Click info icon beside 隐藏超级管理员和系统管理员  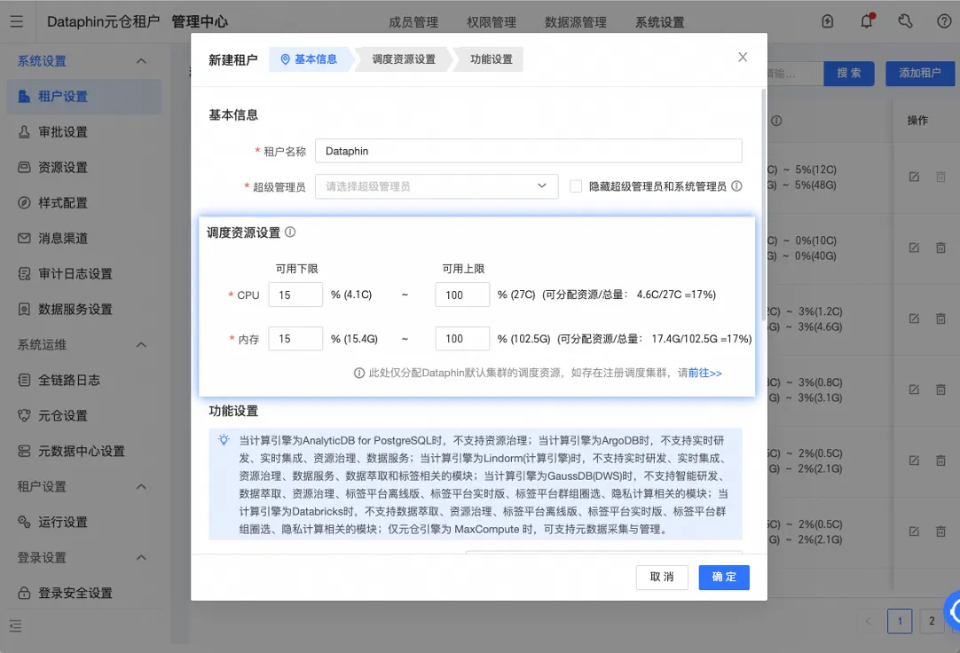[x=737, y=186]
